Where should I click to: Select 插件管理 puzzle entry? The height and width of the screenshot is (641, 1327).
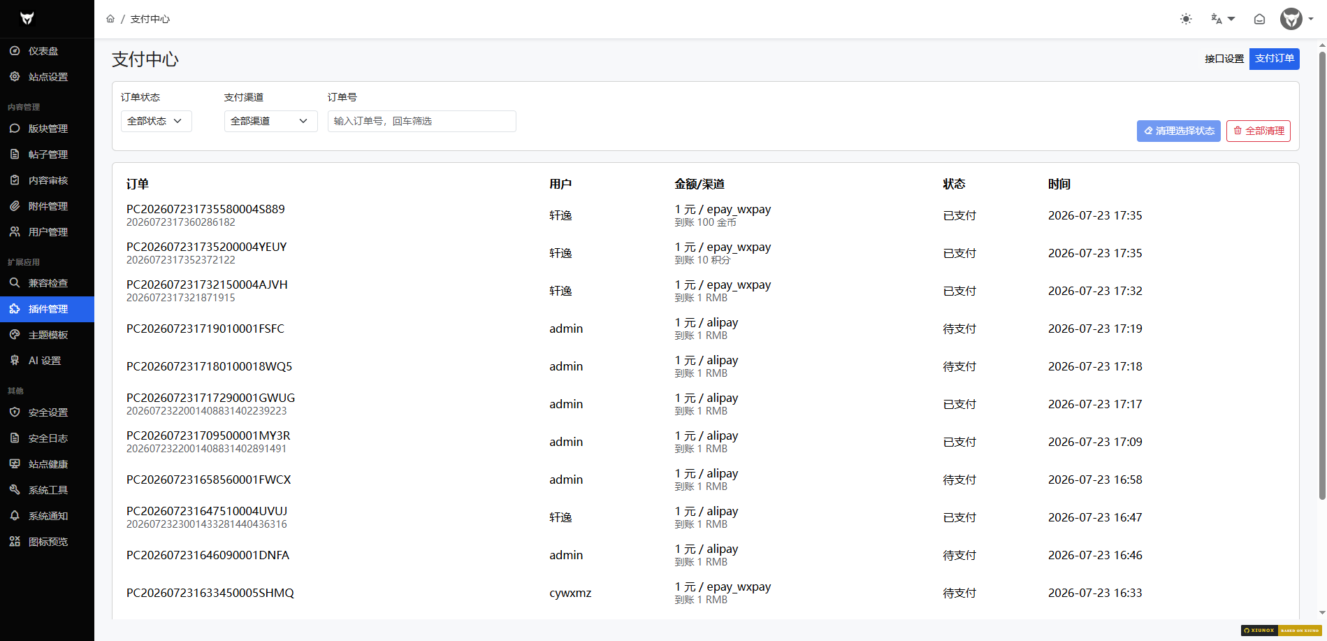(47, 309)
